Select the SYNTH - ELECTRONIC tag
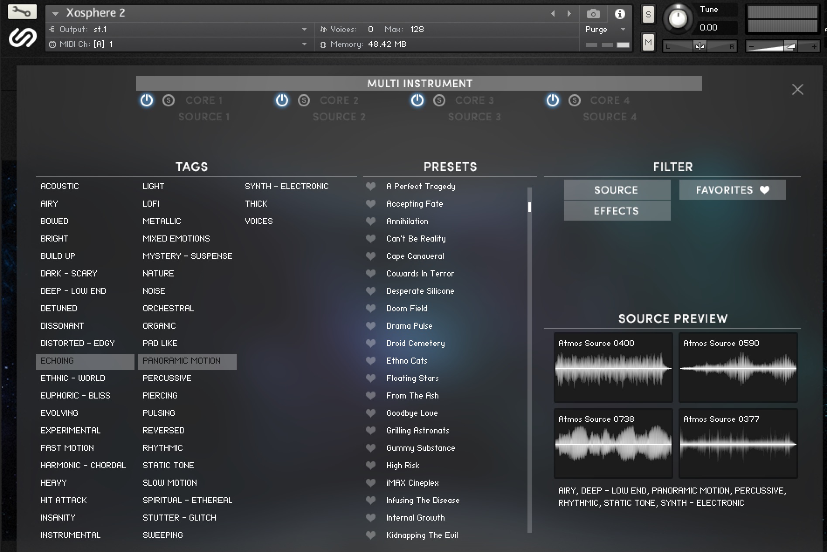Screen dimensions: 827x552 [x=287, y=186]
